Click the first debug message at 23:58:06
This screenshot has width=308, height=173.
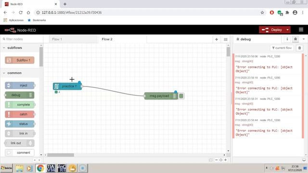(x=268, y=64)
